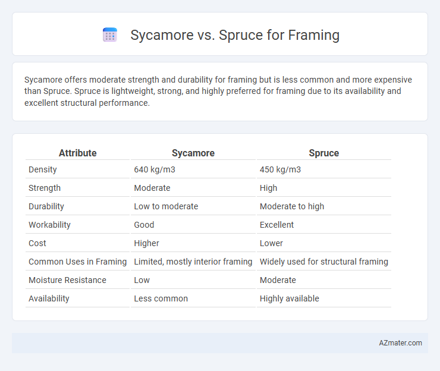Click the Sycamore 'Moderate' strength cell

152,188
